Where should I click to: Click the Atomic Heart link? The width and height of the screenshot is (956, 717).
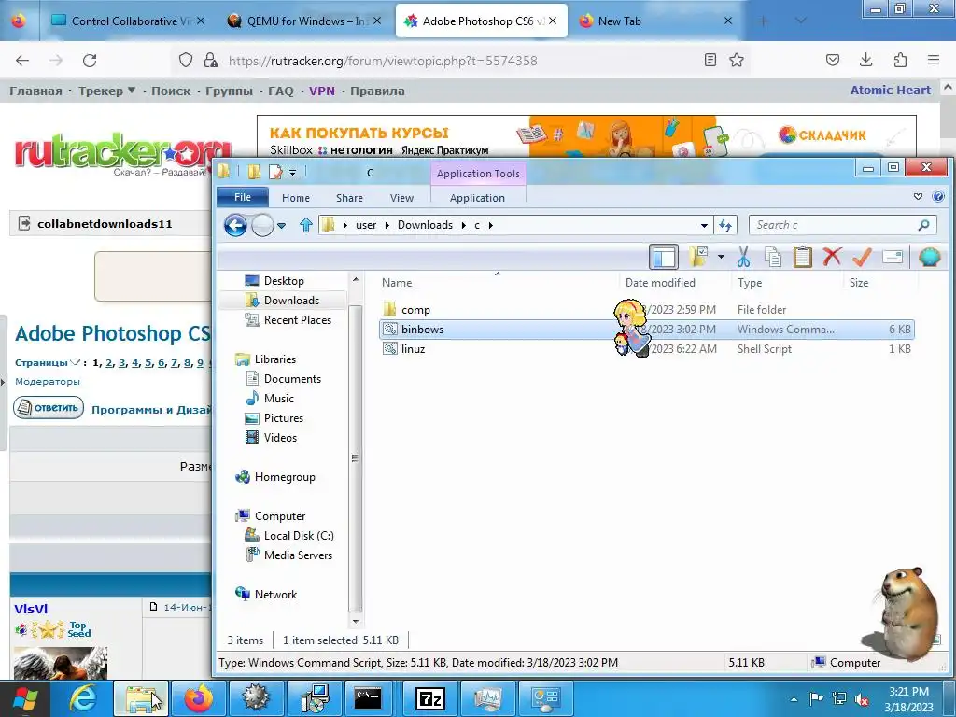(890, 91)
